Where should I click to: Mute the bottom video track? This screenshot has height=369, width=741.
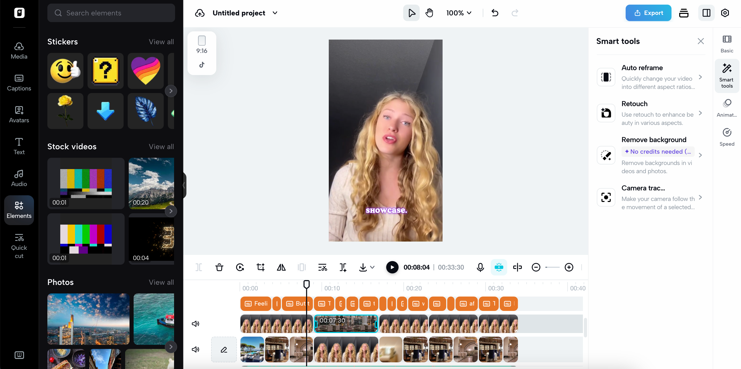pyautogui.click(x=195, y=349)
